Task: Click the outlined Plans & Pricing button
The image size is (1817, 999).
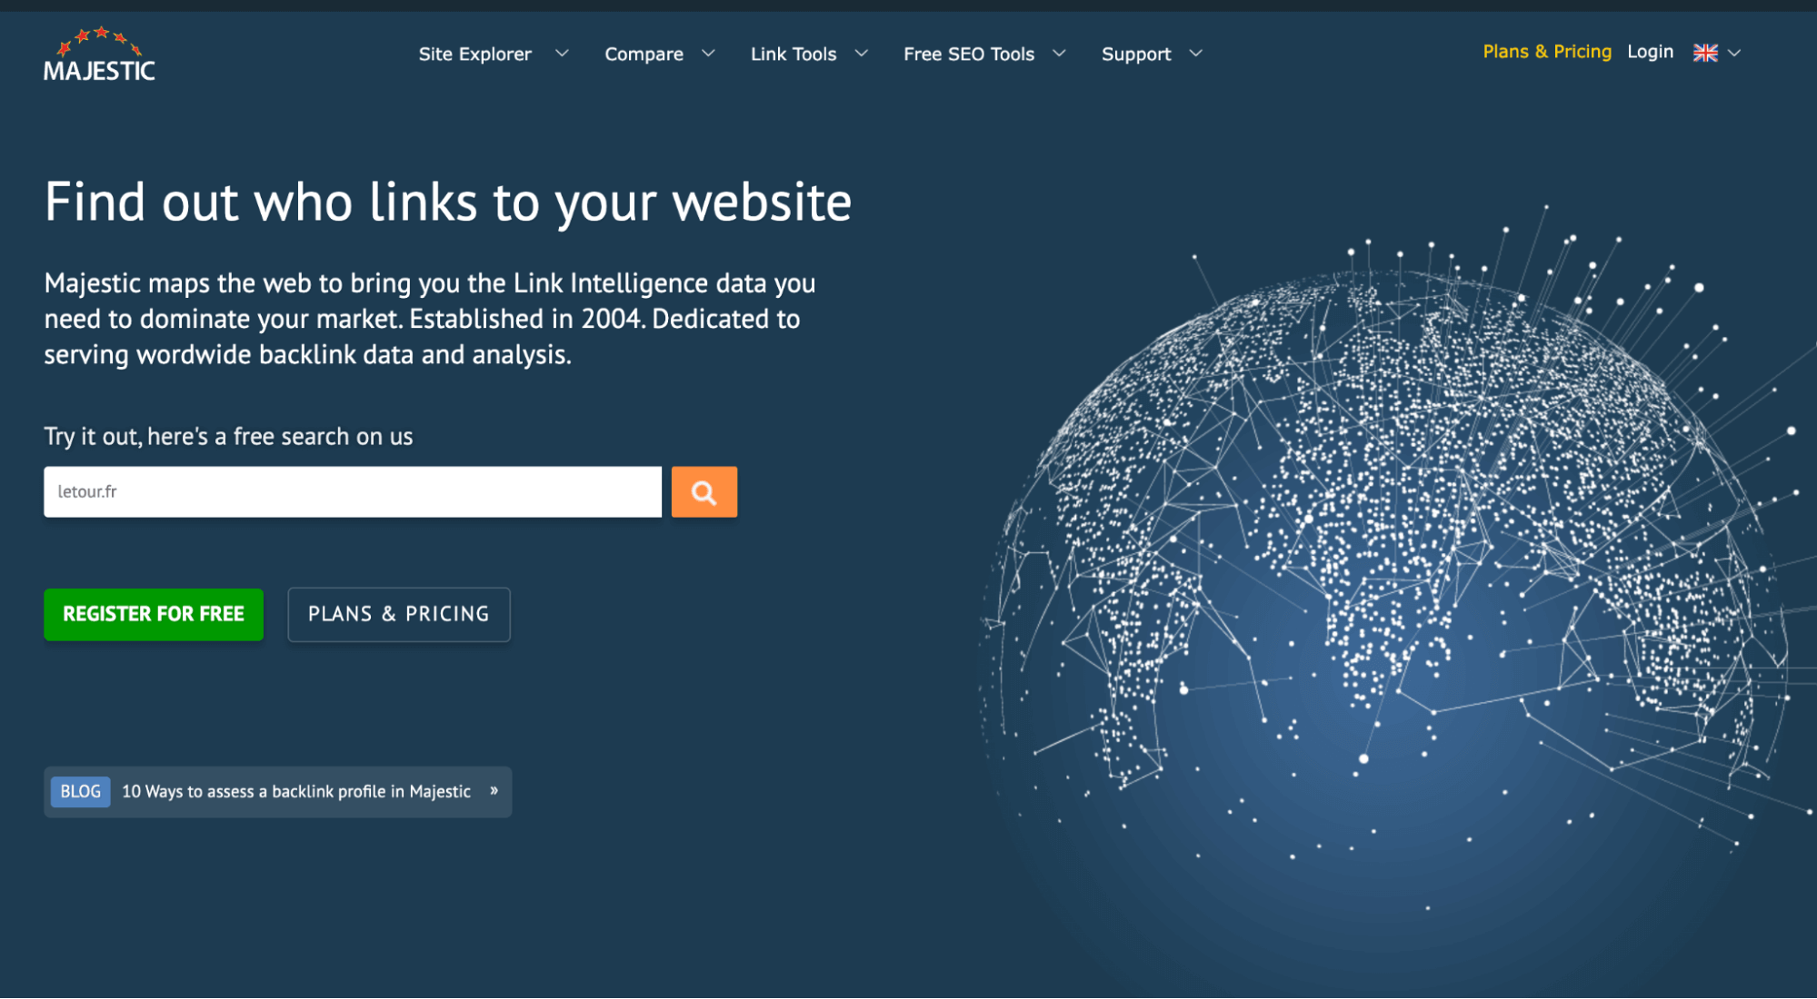Action: pyautogui.click(x=399, y=615)
